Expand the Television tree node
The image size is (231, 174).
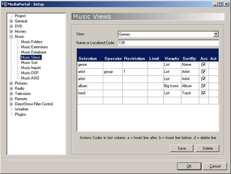click(11, 94)
